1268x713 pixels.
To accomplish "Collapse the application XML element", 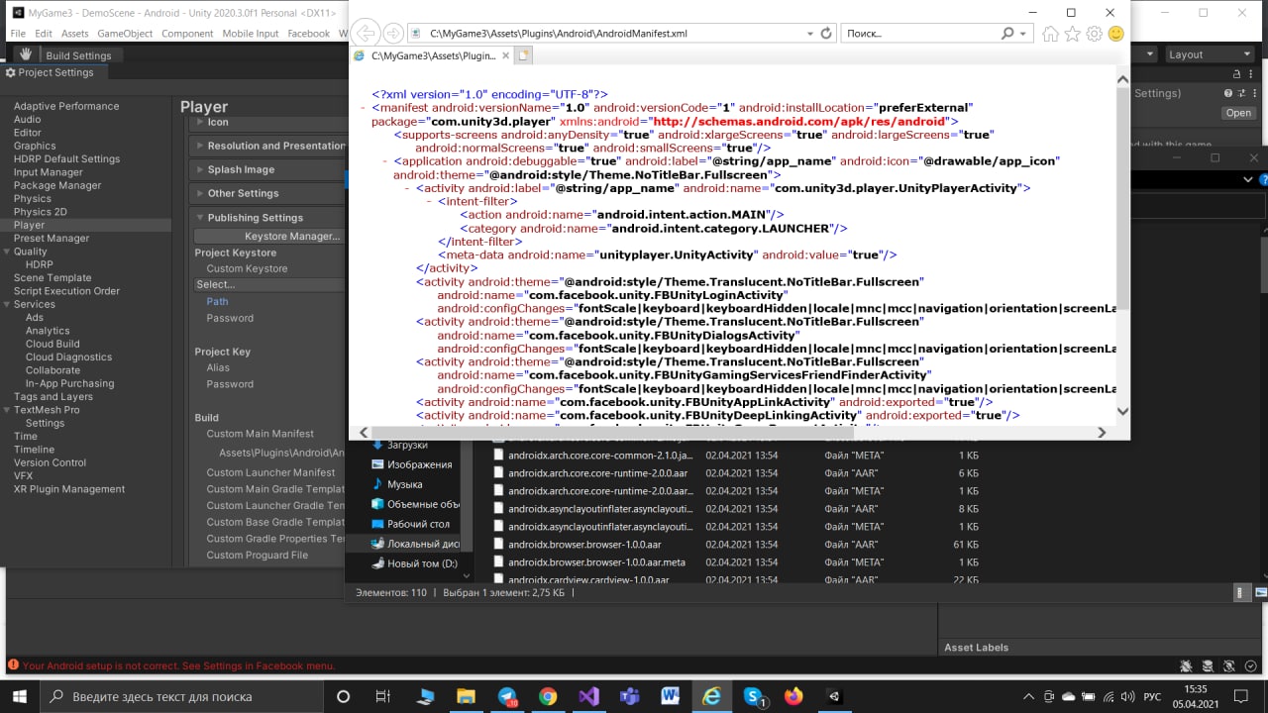I will pyautogui.click(x=385, y=160).
